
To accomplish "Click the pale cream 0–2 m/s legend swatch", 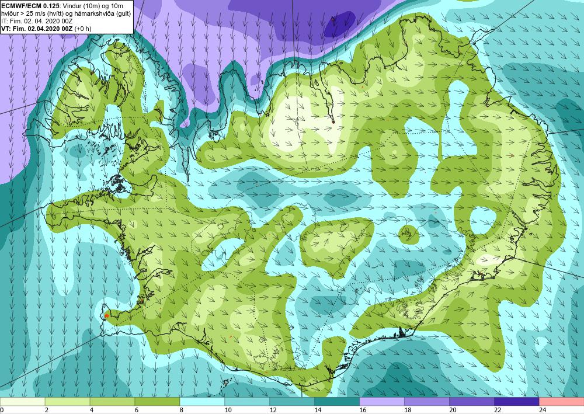I will pyautogui.click(x=22, y=401).
